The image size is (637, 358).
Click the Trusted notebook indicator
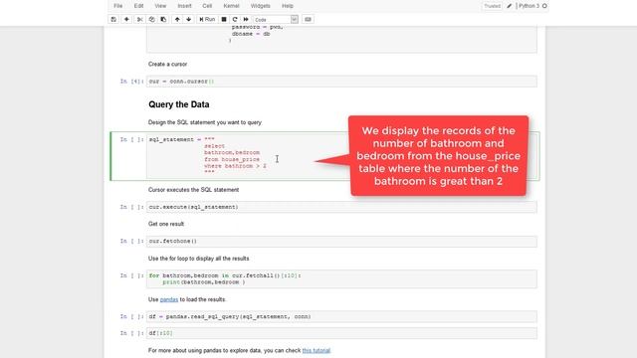492,6
